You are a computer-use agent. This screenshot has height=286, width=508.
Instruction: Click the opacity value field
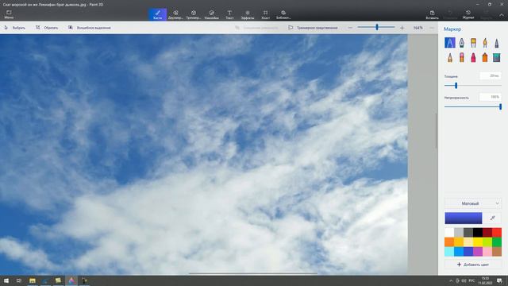[491, 97]
